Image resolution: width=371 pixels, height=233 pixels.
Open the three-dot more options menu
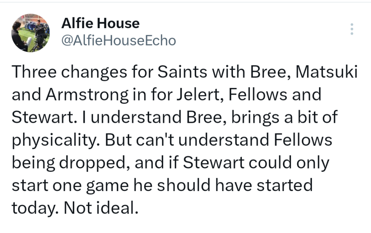click(x=352, y=29)
